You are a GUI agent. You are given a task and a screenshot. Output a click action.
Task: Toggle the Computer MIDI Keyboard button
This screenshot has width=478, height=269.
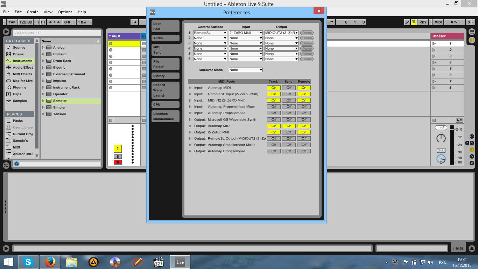(414, 22)
